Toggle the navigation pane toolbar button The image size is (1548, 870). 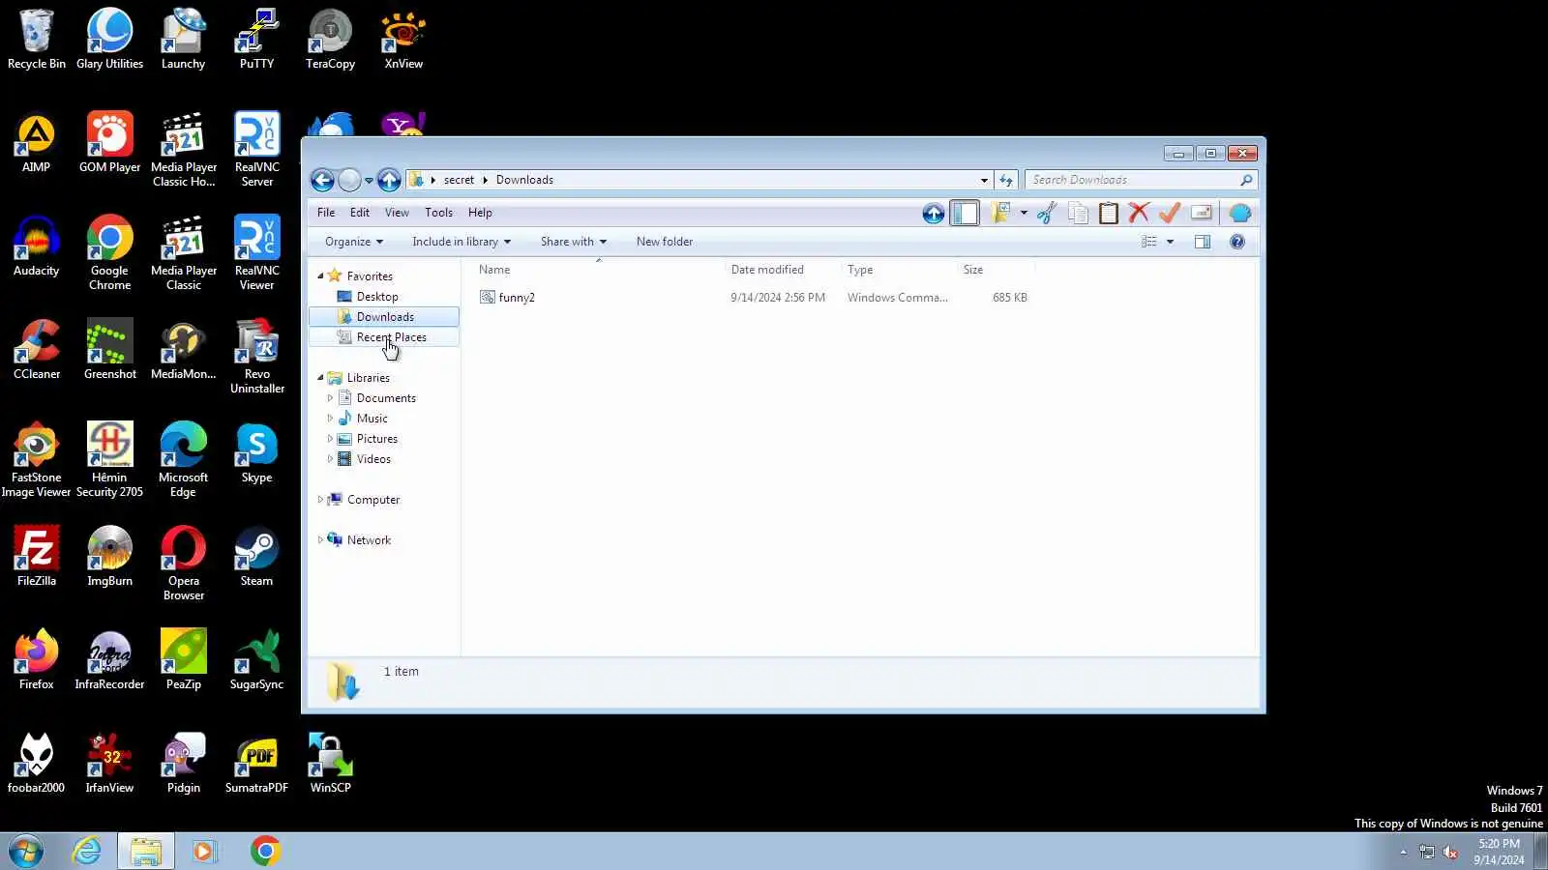pyautogui.click(x=965, y=214)
